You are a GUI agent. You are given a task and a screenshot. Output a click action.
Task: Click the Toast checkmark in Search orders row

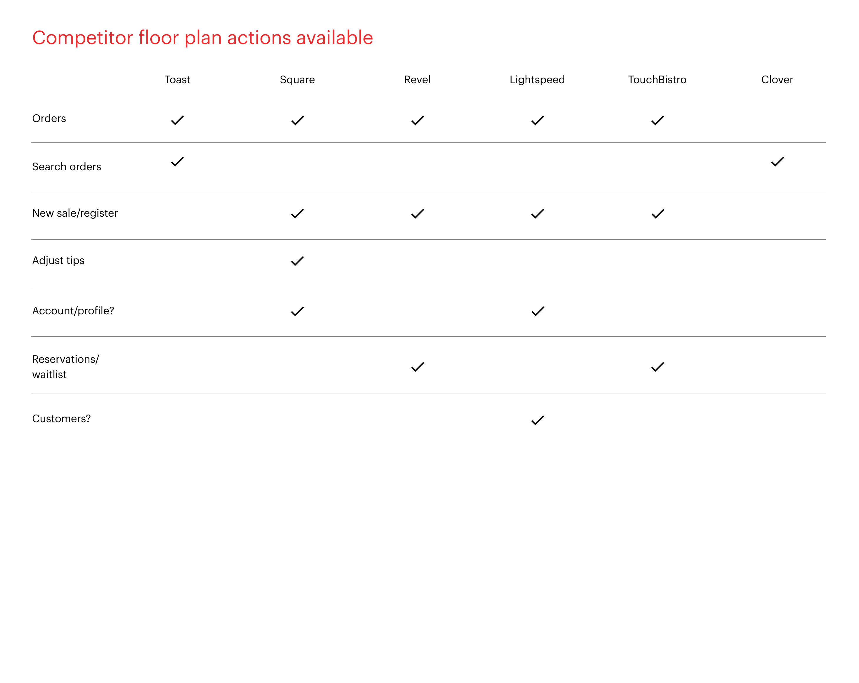point(177,162)
